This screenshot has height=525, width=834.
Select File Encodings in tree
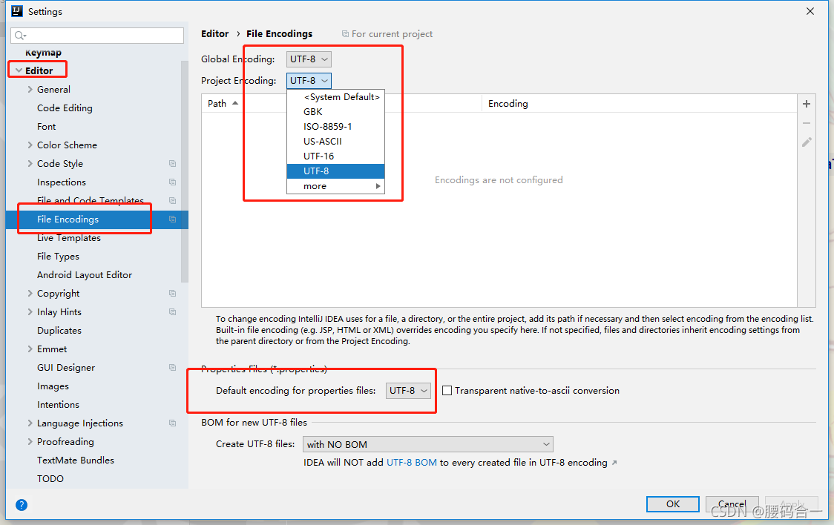coord(96,219)
